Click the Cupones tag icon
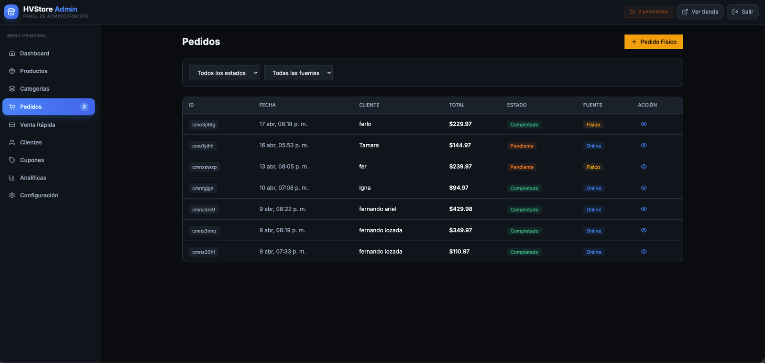 tap(12, 160)
